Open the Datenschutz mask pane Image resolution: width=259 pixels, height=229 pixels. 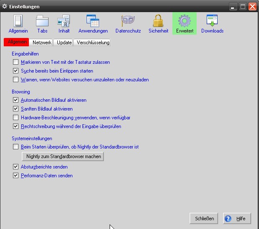(128, 24)
